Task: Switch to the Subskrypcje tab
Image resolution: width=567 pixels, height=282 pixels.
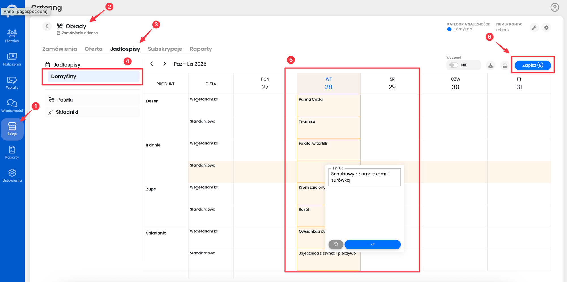Action: pyautogui.click(x=165, y=49)
